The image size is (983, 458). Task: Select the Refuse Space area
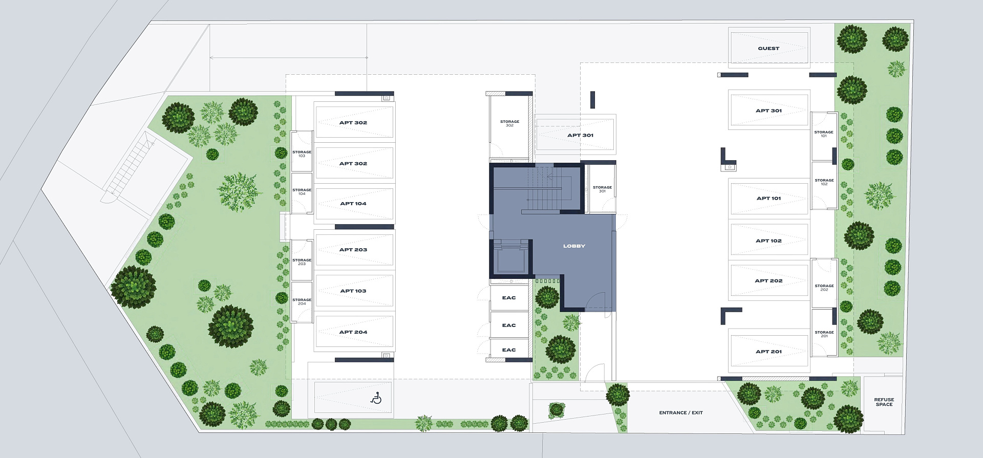884,402
